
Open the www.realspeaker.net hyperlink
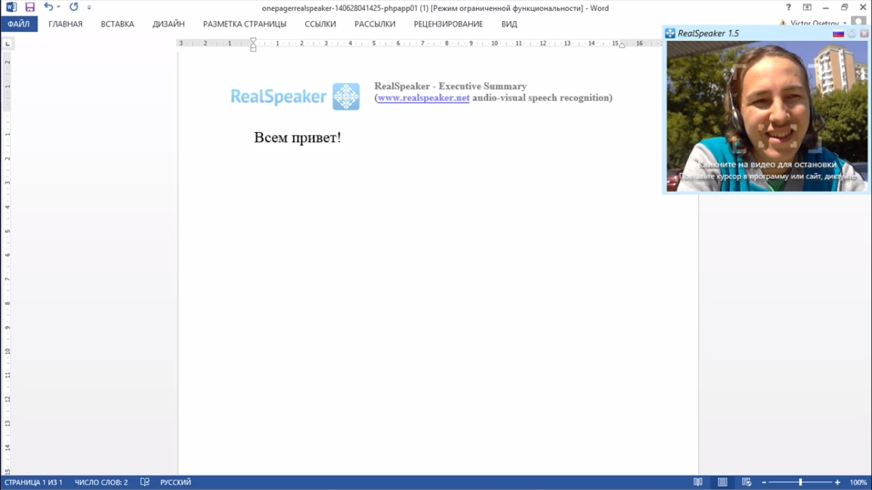(x=423, y=98)
